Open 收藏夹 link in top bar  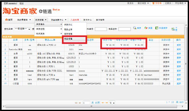(168, 3)
